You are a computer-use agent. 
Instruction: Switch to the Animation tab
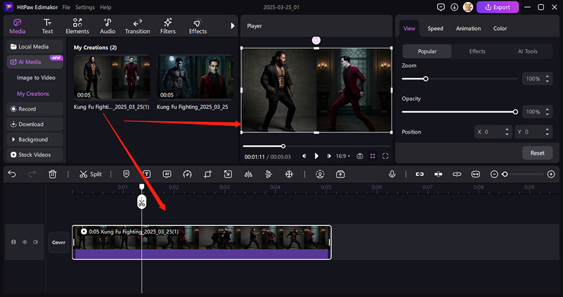pos(468,29)
